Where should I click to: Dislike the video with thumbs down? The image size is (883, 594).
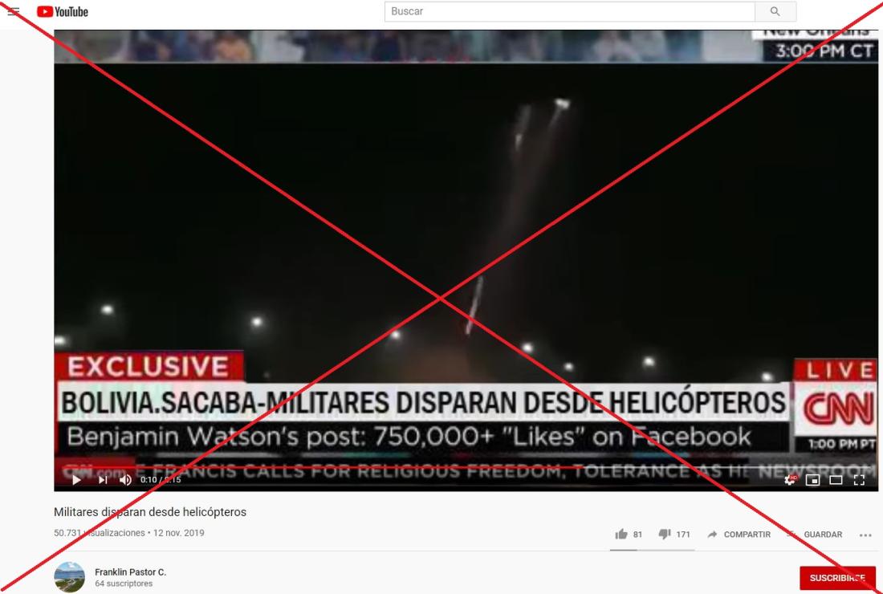[x=674, y=535]
